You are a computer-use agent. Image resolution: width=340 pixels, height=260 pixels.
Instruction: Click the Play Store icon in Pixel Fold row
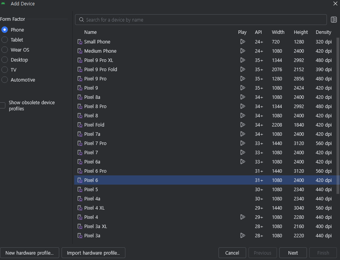click(243, 125)
